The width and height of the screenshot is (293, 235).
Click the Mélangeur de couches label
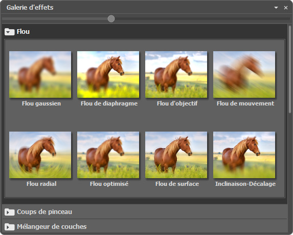point(52,227)
